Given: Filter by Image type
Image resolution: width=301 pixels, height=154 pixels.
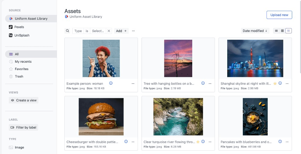Looking at the screenshot, I should 16,148.
